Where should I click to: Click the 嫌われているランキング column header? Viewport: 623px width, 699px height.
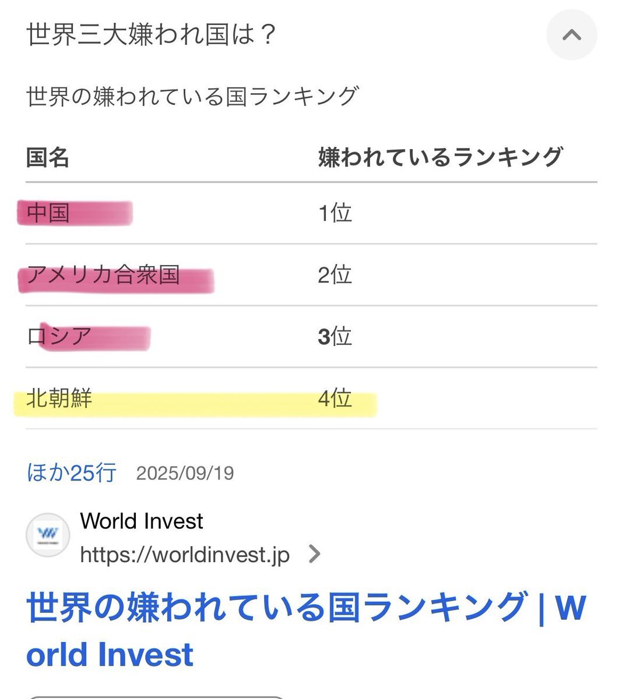441,158
